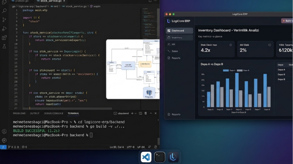Viewport: 293px width, 164px height.
Task: Open Inventory in LogiCore ERP sidebar
Action: 180,38
